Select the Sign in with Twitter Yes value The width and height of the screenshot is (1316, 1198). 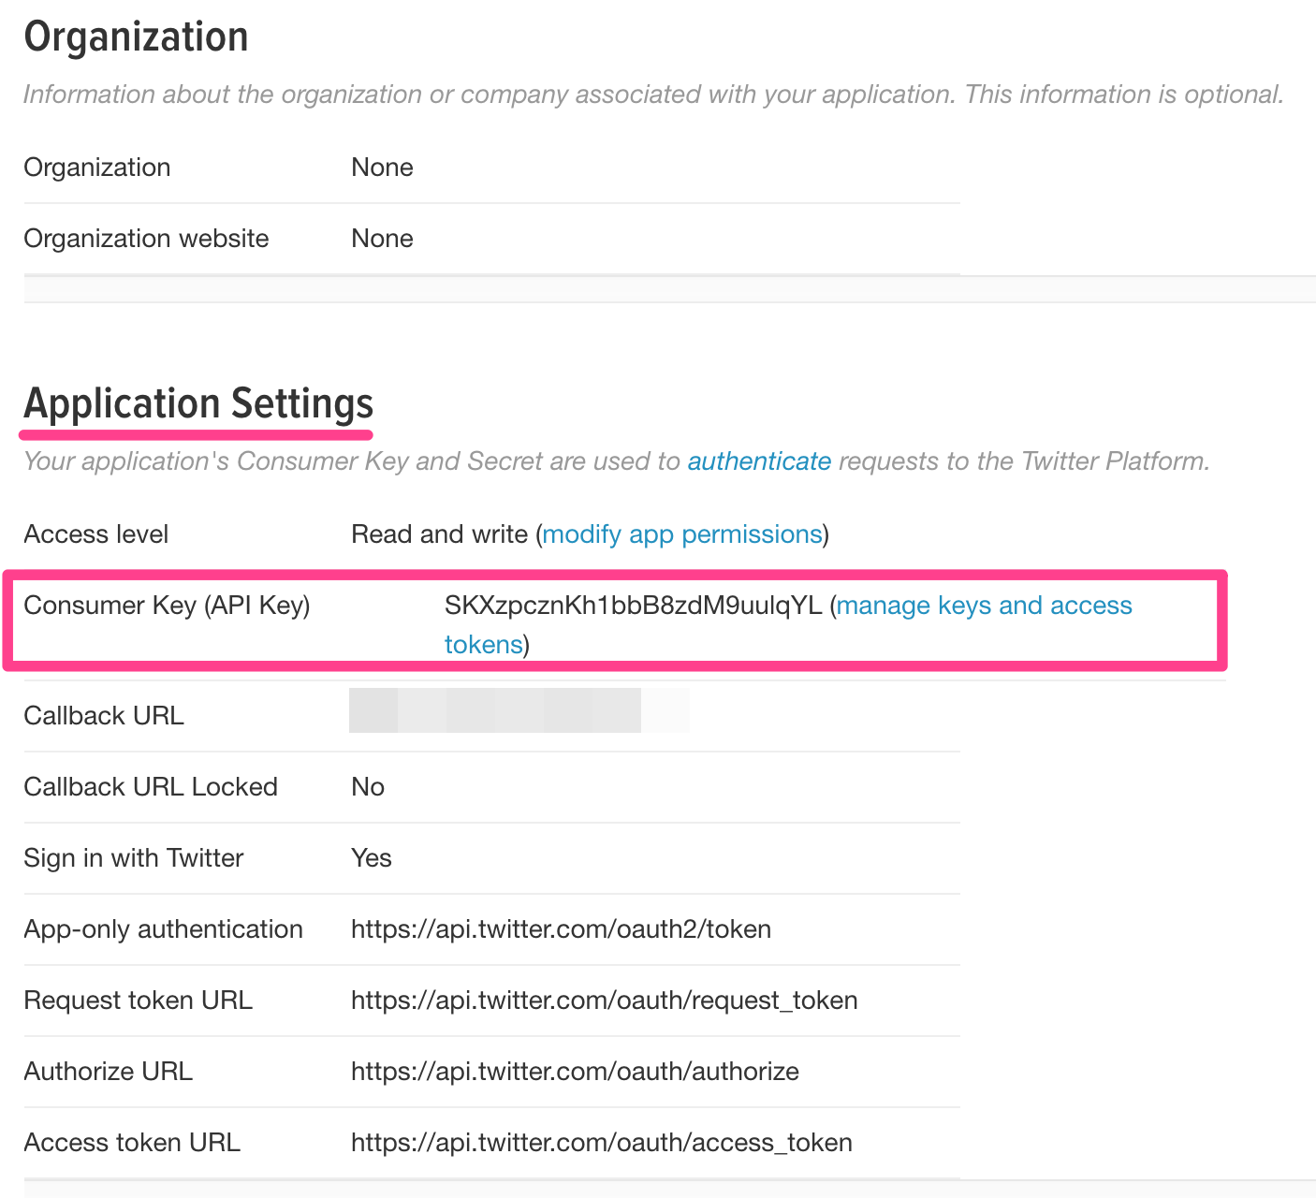[x=371, y=858]
